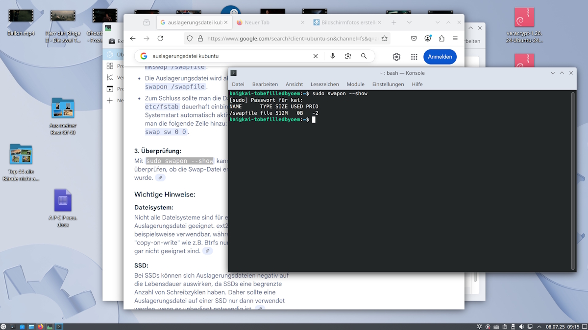Click the Firefox account icon in the toolbar

428,38
